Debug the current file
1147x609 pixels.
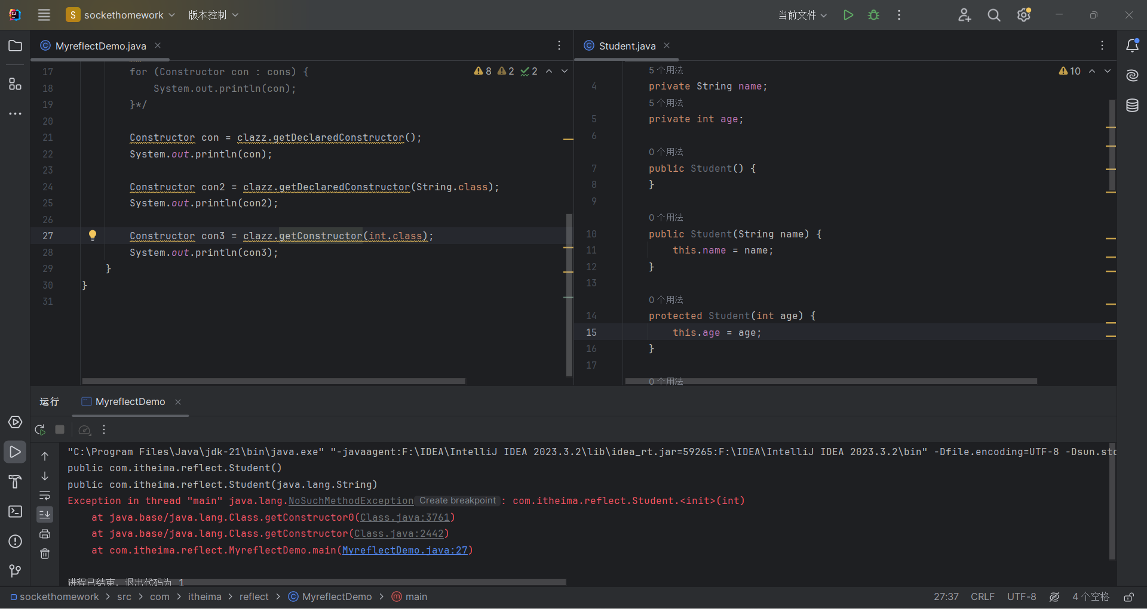point(873,15)
